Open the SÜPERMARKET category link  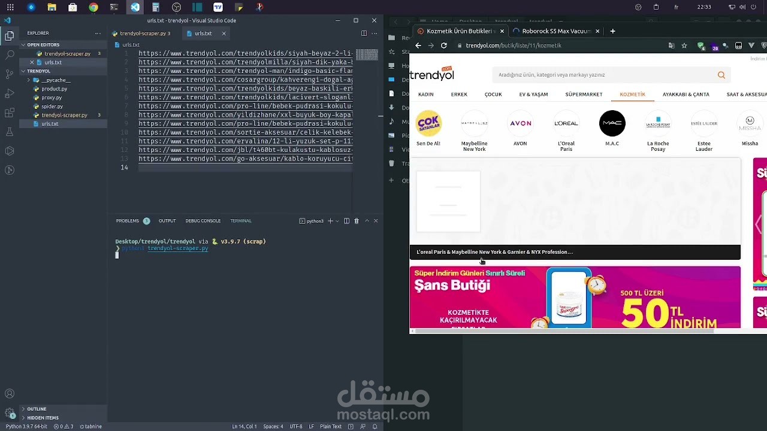(x=584, y=95)
